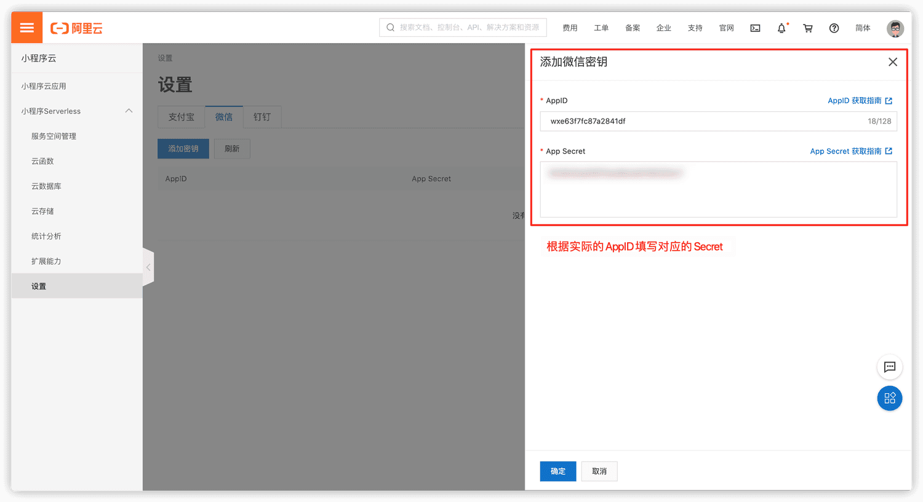Image resolution: width=923 pixels, height=502 pixels.
Task: Open 官网 in the top navigation
Action: [727, 28]
